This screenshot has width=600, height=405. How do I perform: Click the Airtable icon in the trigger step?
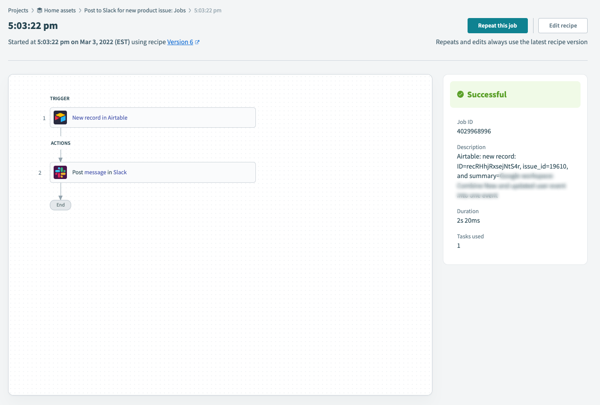point(60,117)
